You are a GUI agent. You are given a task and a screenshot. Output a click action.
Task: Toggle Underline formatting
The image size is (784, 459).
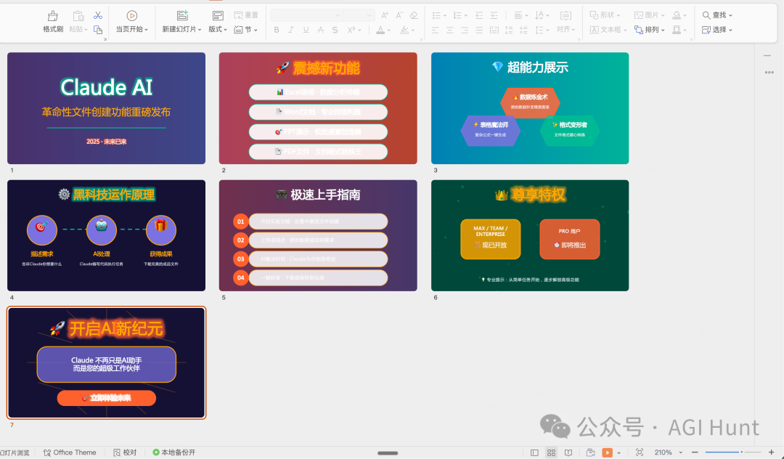tap(306, 30)
